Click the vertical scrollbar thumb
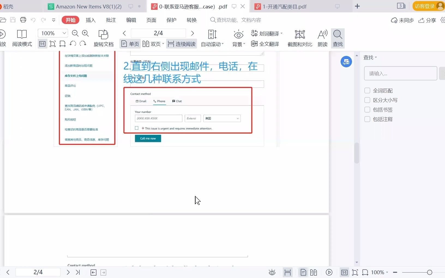Viewport: 445px width, 278px height. [357, 153]
